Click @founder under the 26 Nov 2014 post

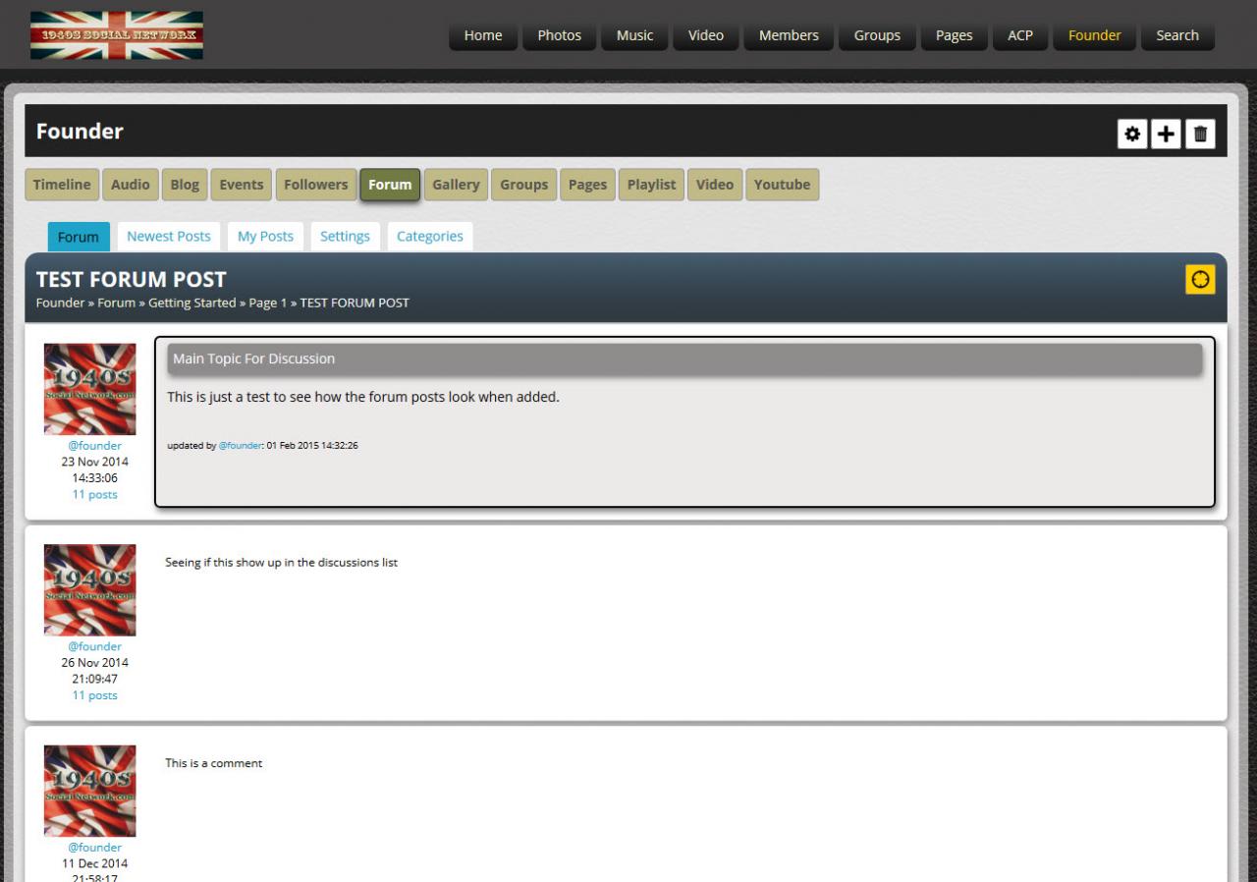pos(94,646)
